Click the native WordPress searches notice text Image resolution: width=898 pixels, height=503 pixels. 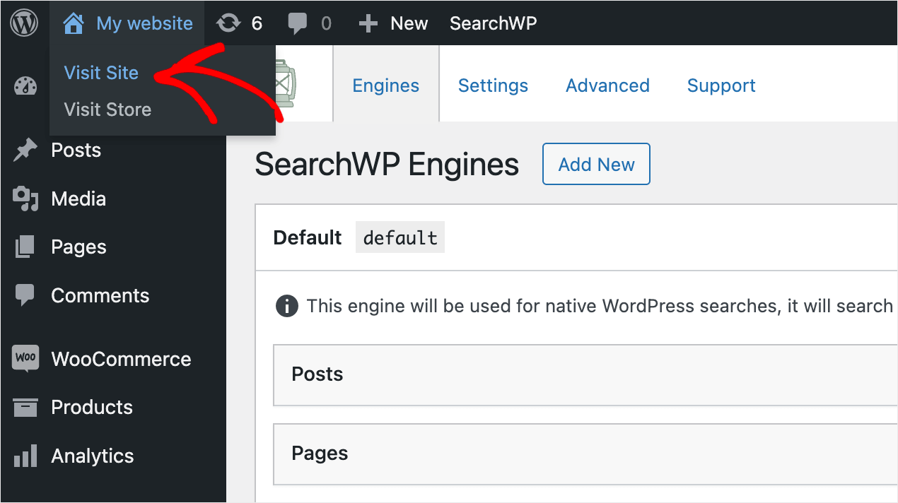click(600, 306)
